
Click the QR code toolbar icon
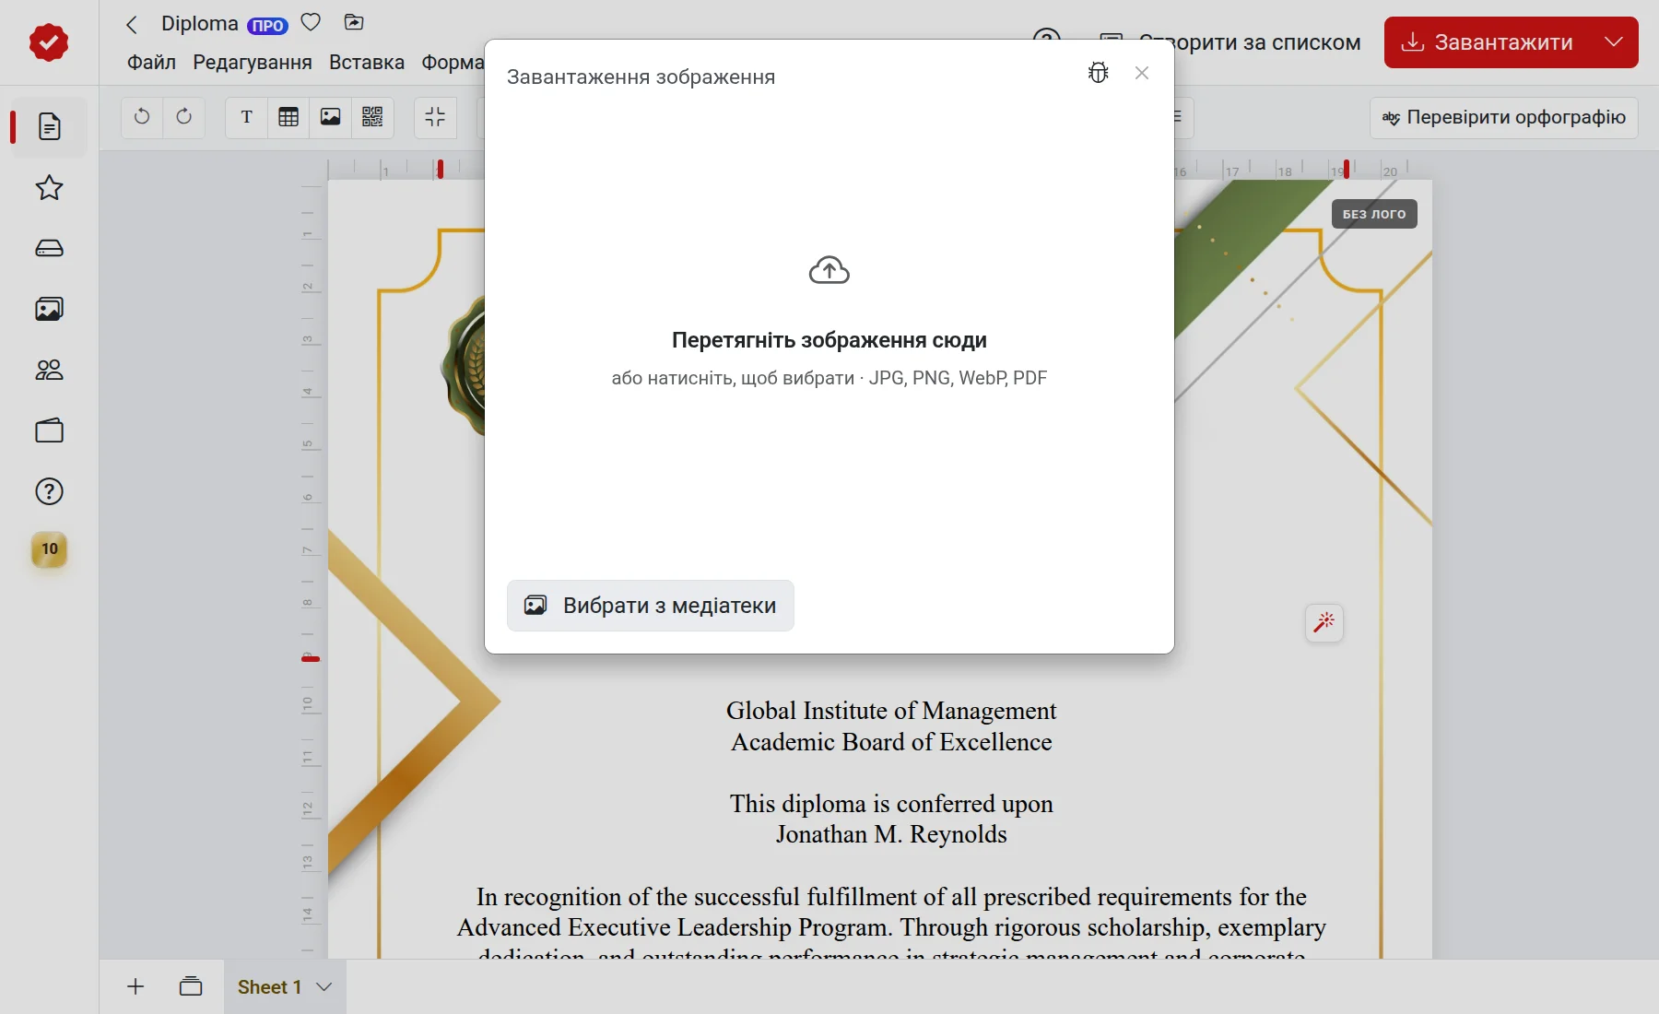(x=372, y=117)
